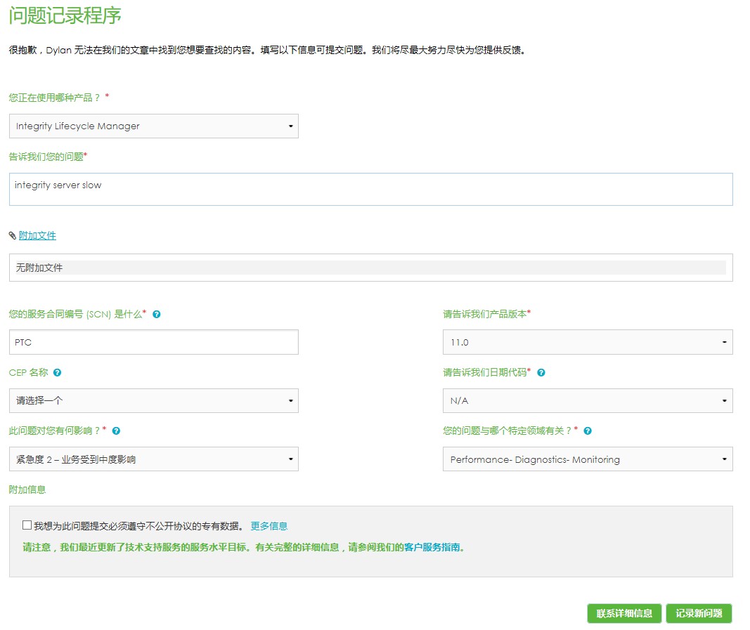Click help icon next to CEP 名称

(x=57, y=373)
